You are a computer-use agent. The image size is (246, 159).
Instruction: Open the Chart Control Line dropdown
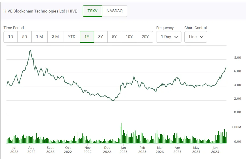click(x=196, y=37)
